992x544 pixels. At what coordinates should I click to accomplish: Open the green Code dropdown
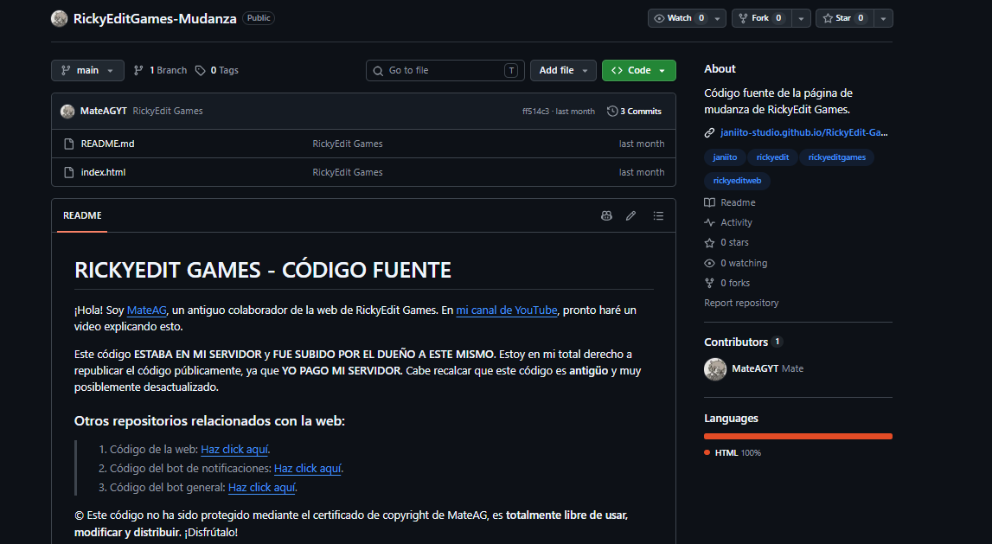(x=639, y=70)
